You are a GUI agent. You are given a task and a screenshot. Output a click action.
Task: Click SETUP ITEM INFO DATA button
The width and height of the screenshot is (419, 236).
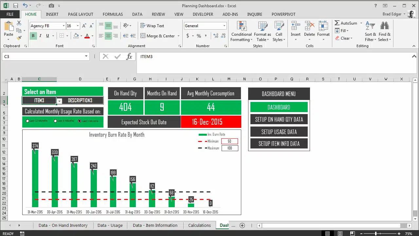pos(279,144)
